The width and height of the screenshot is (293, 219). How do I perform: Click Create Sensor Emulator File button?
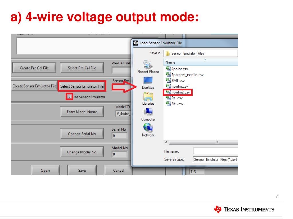click(x=34, y=86)
